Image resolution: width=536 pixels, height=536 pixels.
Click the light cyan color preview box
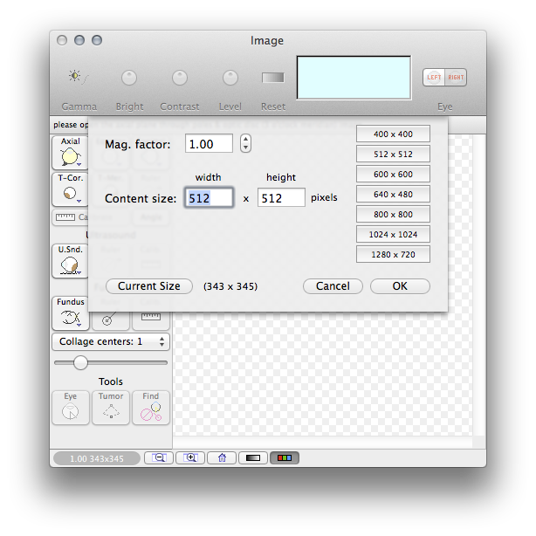click(354, 78)
